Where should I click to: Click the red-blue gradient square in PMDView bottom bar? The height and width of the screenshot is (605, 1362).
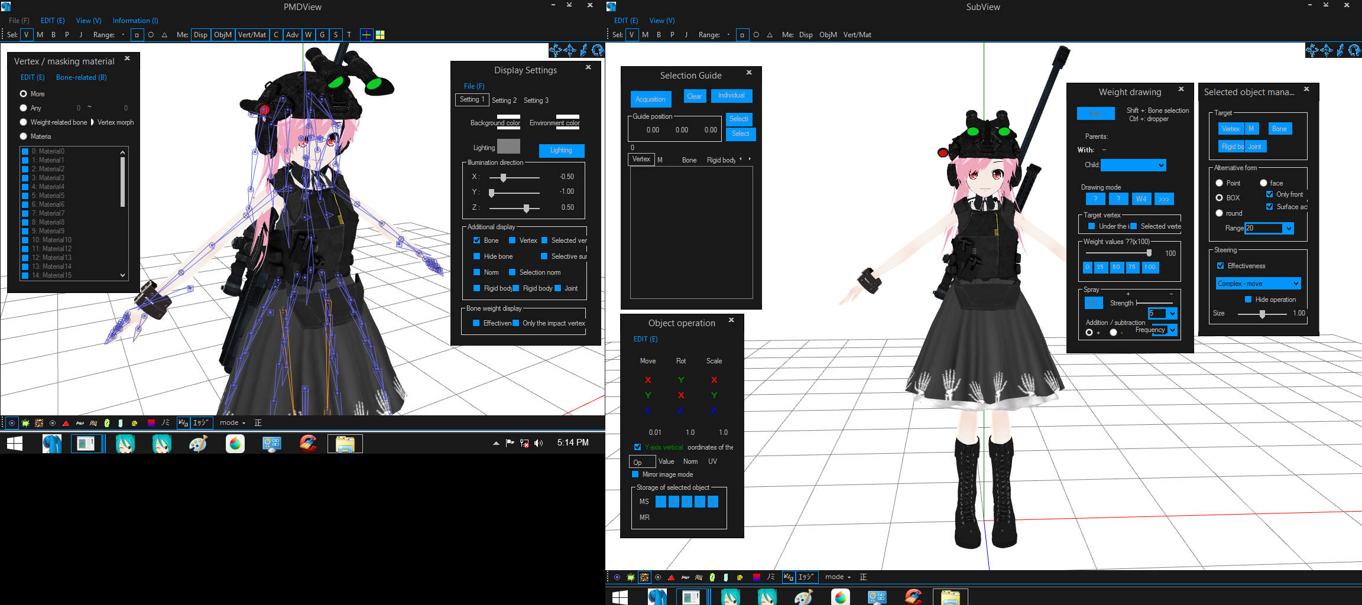tap(151, 423)
